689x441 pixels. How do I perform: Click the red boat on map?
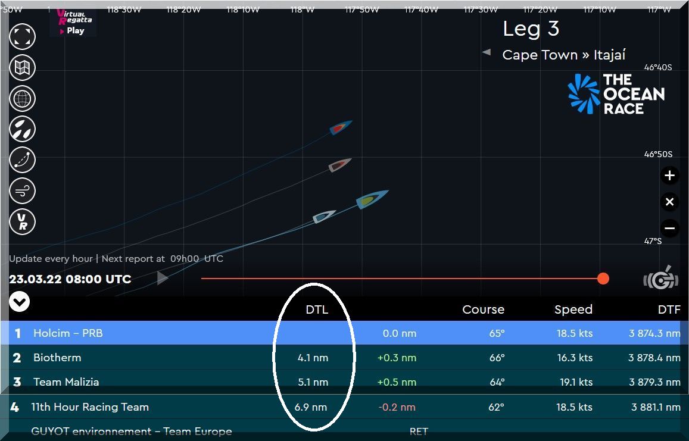pyautogui.click(x=340, y=127)
